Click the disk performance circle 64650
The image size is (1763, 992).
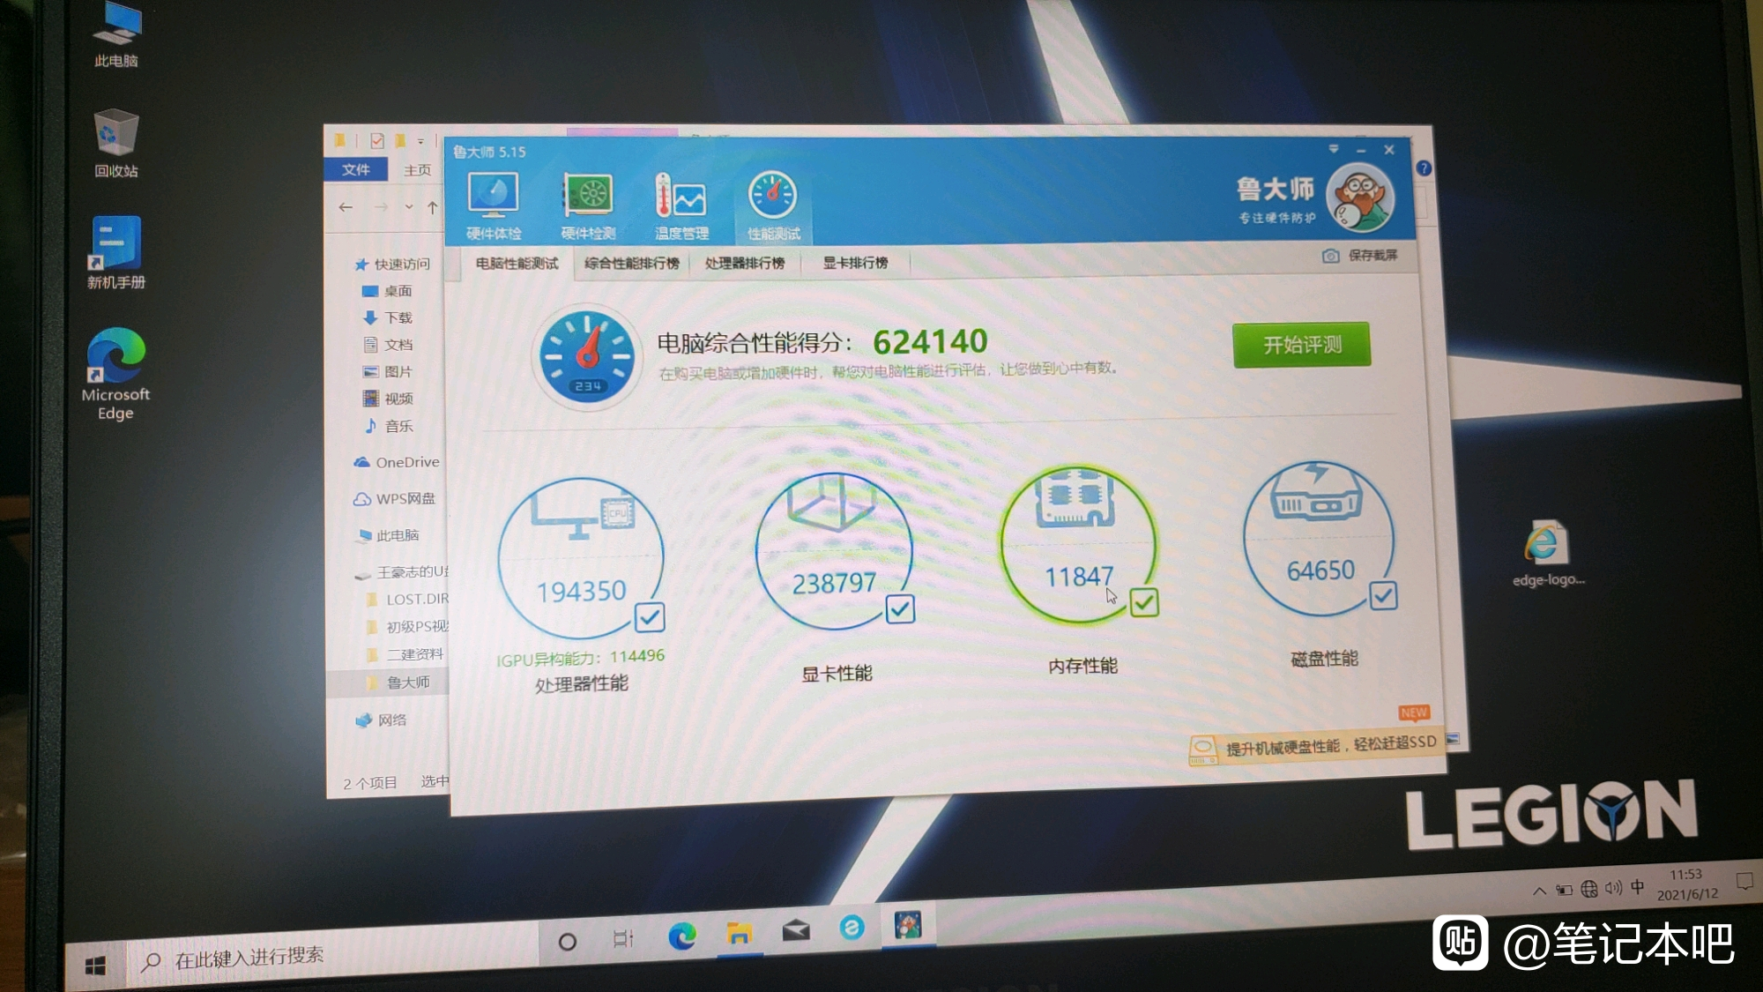(1319, 538)
